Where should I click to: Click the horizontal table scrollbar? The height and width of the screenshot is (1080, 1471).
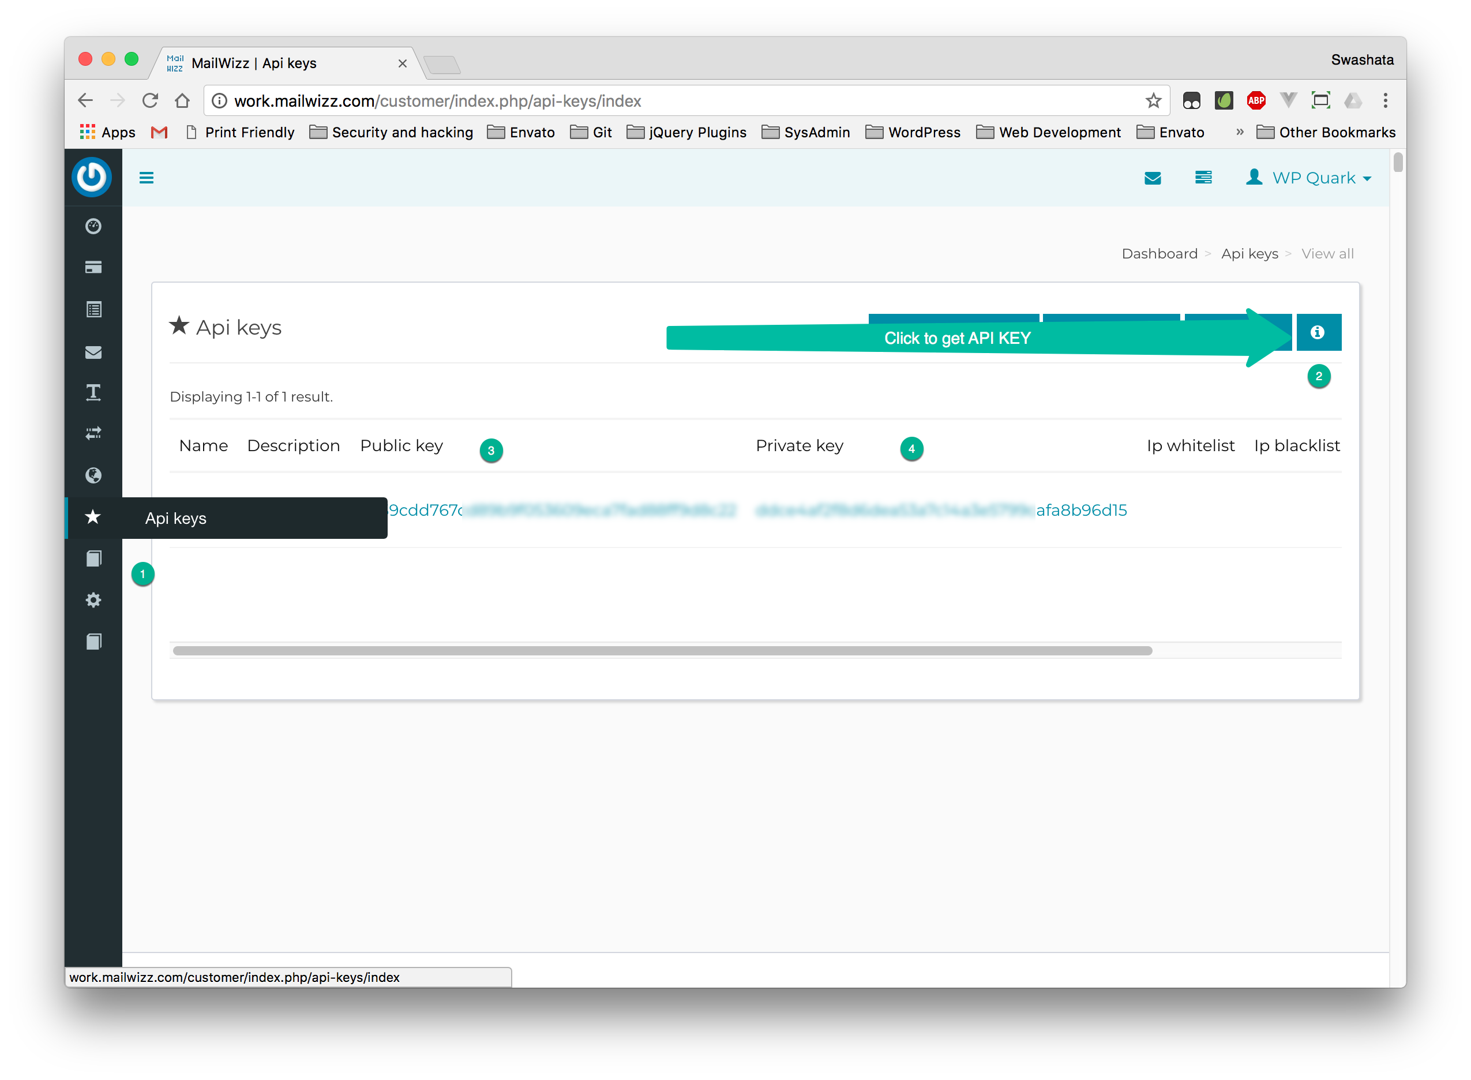tap(663, 651)
